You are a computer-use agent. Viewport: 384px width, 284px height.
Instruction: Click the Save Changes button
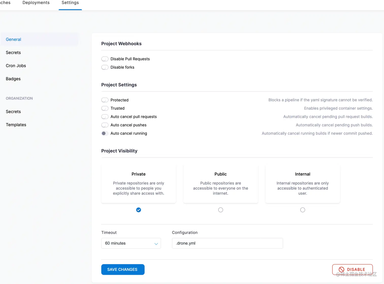(x=123, y=269)
